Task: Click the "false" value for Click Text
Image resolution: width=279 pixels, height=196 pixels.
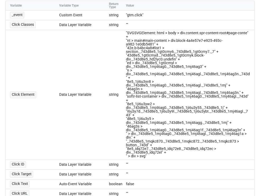Action: pyautogui.click(x=130, y=184)
